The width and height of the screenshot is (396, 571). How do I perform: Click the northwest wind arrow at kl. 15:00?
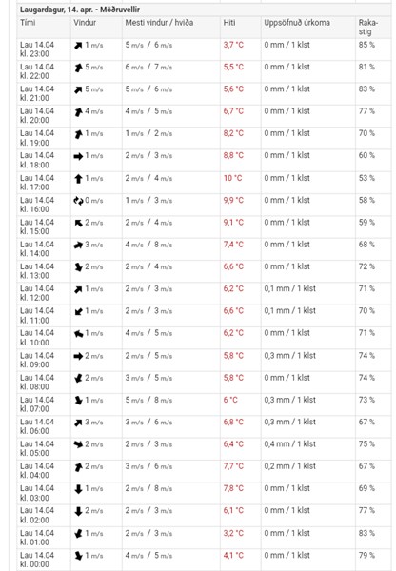point(78,223)
